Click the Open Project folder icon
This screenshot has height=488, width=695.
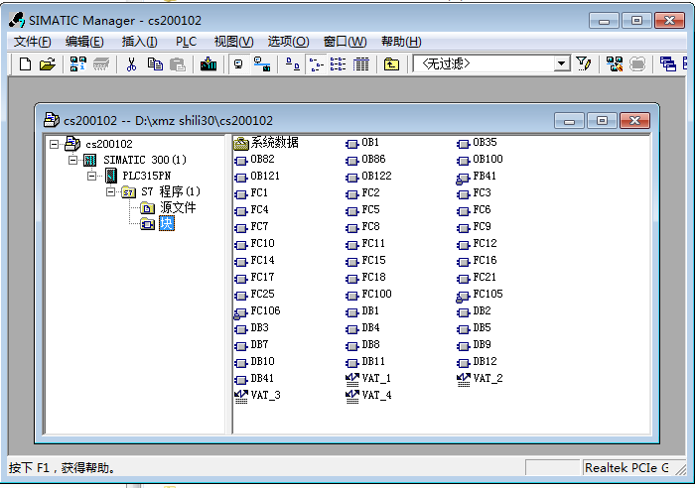[x=48, y=64]
